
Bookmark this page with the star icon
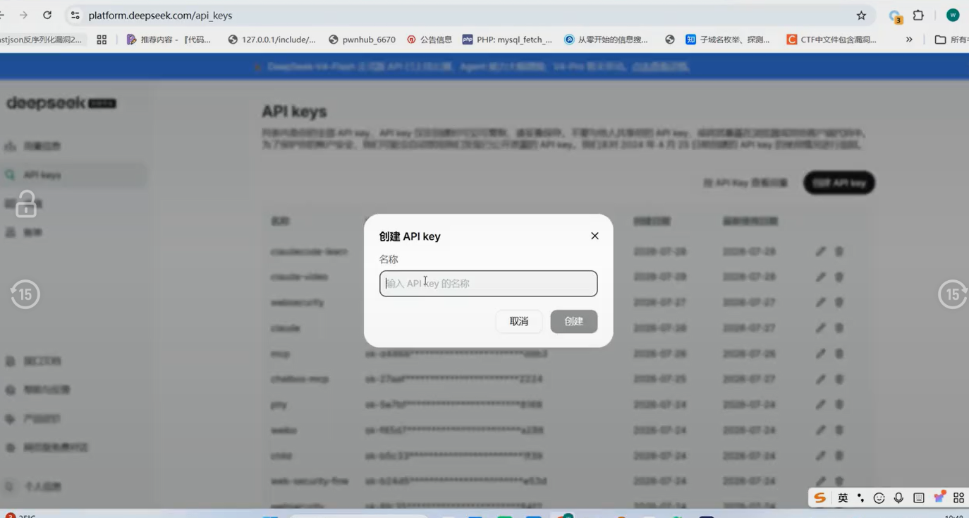(861, 15)
